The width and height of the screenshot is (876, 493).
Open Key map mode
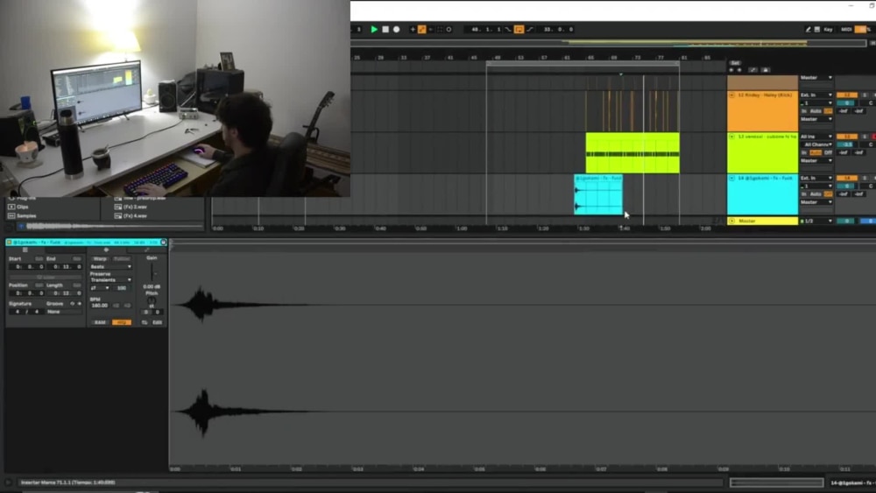pyautogui.click(x=828, y=29)
